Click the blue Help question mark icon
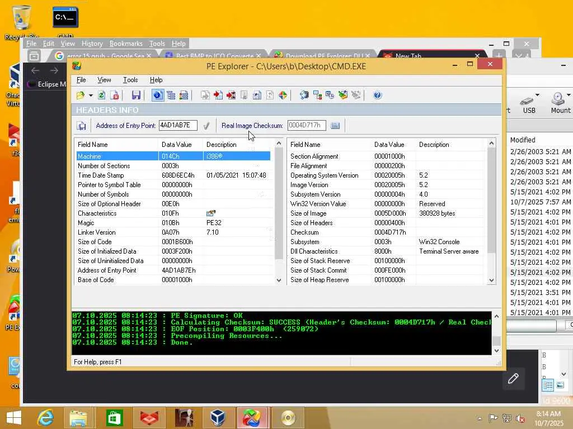 (378, 96)
